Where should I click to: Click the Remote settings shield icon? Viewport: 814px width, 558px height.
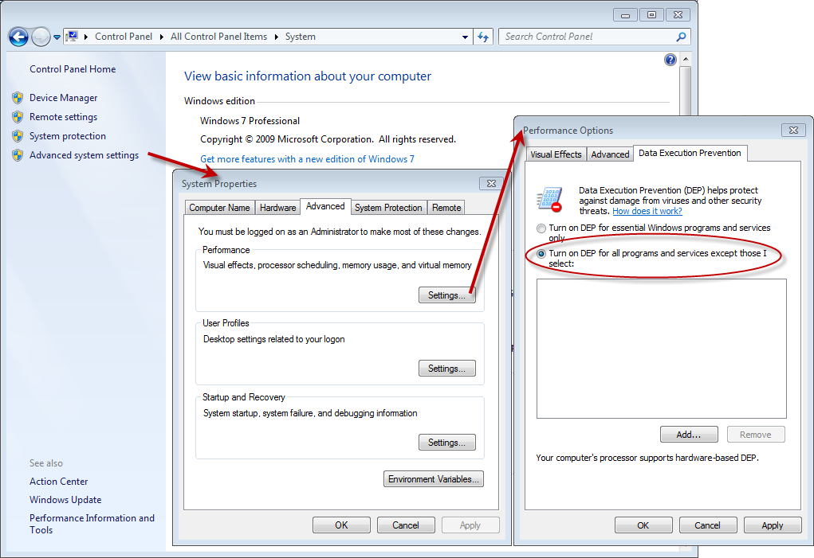pos(18,116)
